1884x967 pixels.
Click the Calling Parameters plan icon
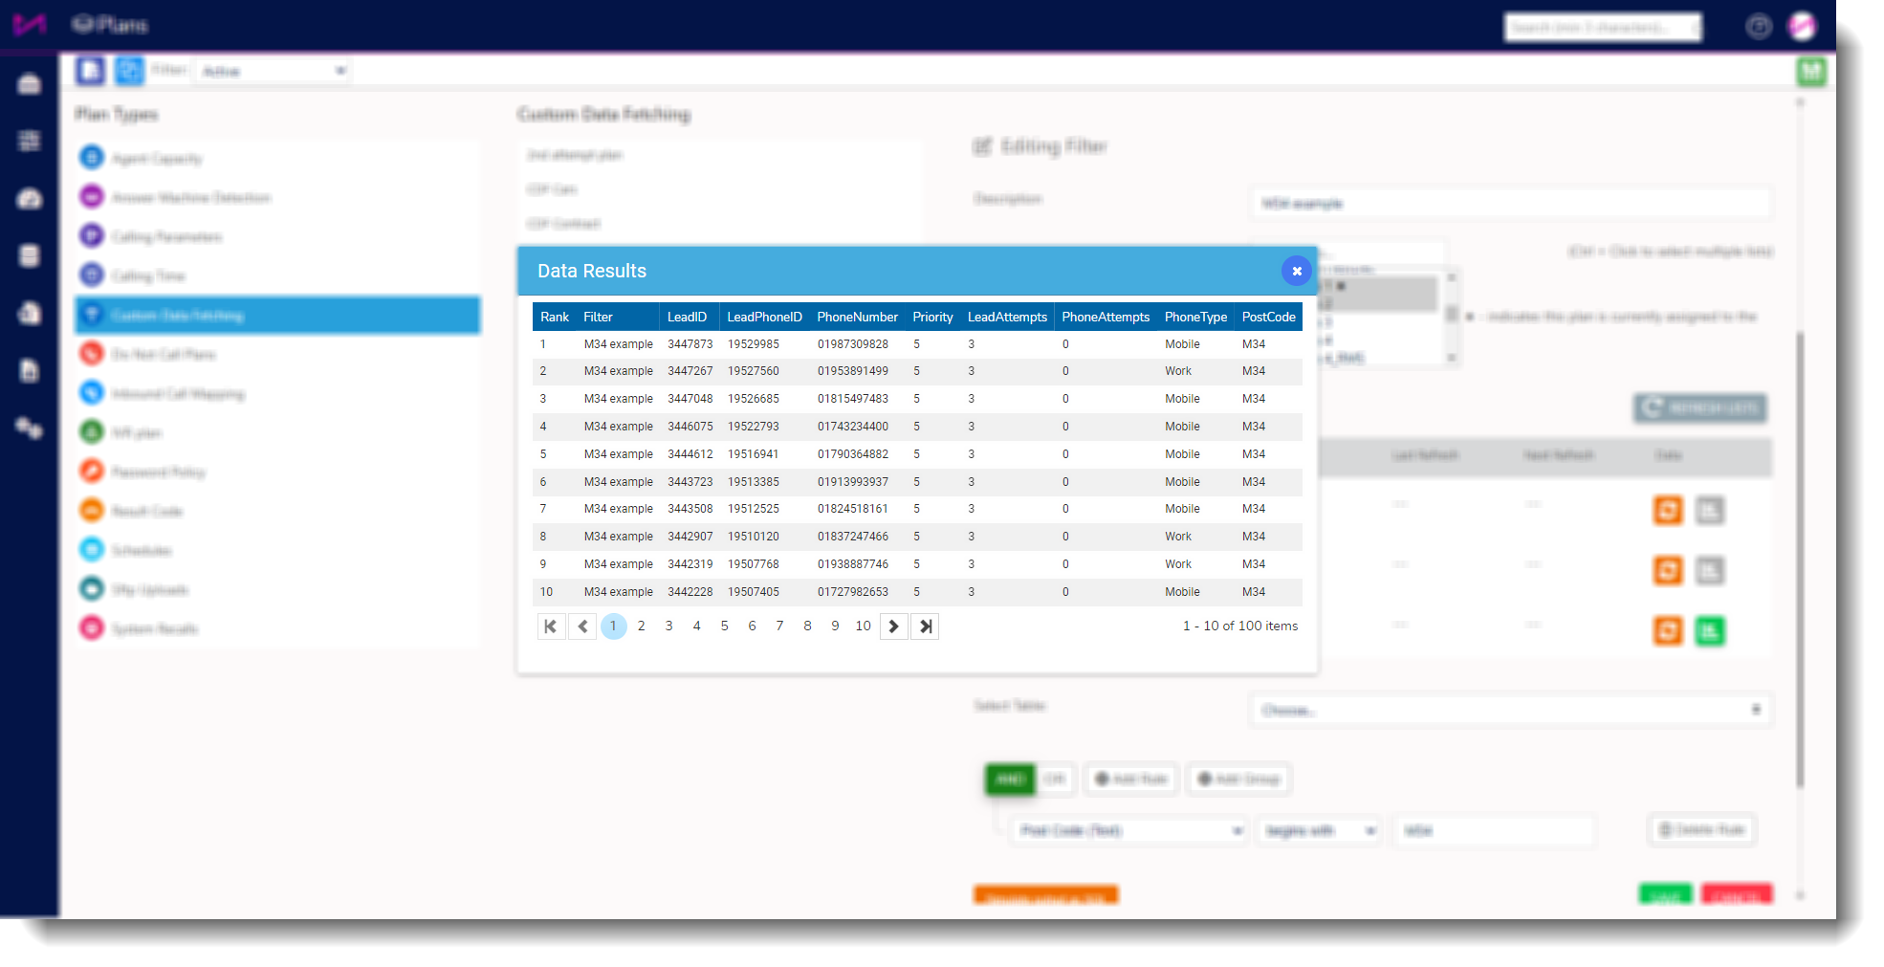[92, 236]
